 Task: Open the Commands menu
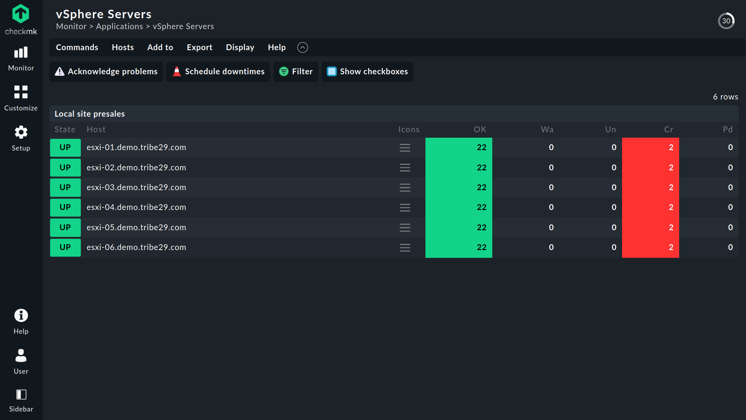click(77, 47)
